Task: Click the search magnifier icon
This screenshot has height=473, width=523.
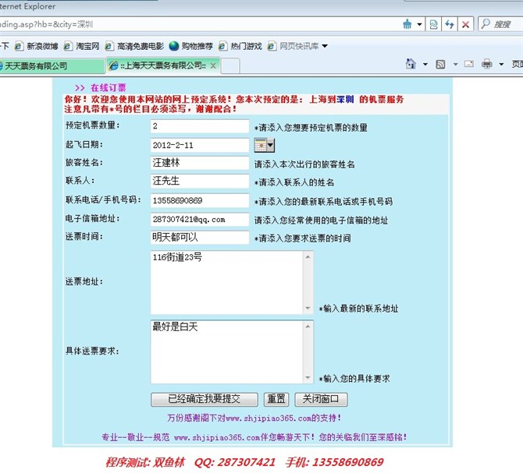Action: click(486, 23)
